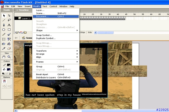Collapse the Timeline panel arrow
Image resolution: width=169 pixels, height=112 pixels.
tap(17, 10)
